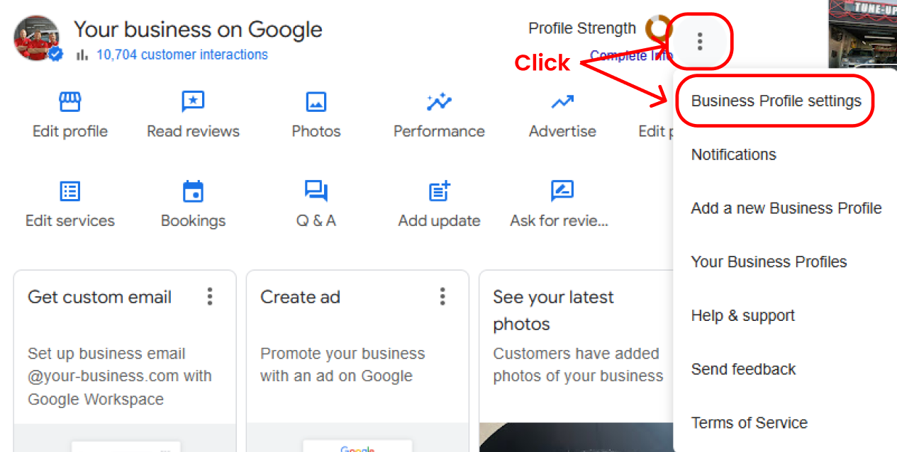Image resolution: width=897 pixels, height=452 pixels.
Task: Open the Bookings calendar icon
Action: 193,191
